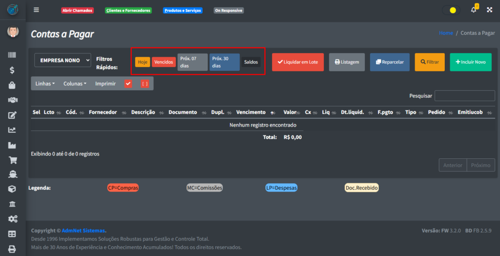Open the shopping cart sidebar icon
This screenshot has height=256, width=500.
coord(12,160)
